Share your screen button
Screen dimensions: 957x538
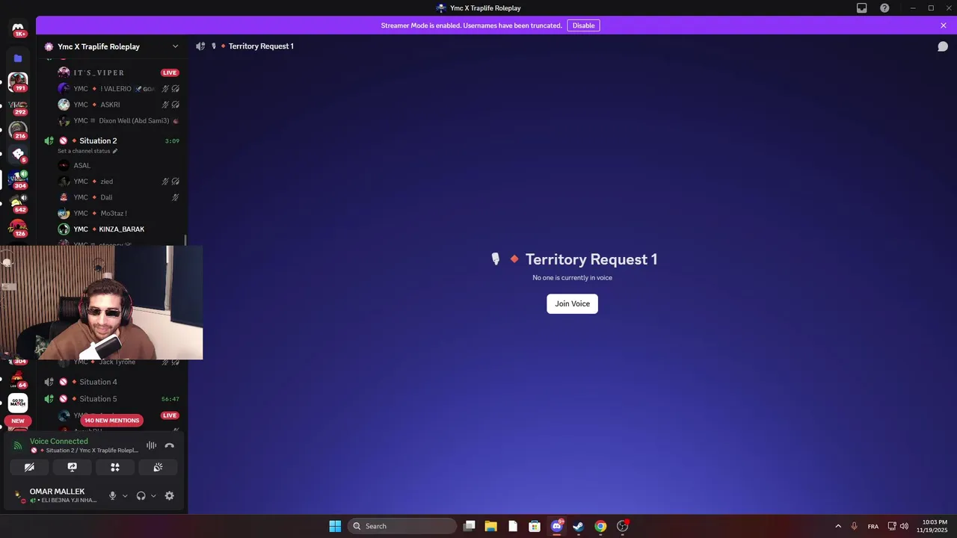[73, 467]
